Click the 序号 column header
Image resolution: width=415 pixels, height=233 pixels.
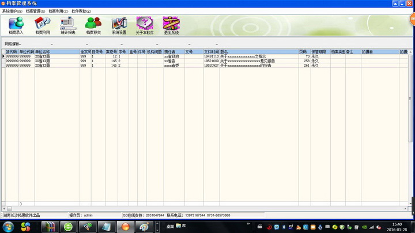point(123,52)
